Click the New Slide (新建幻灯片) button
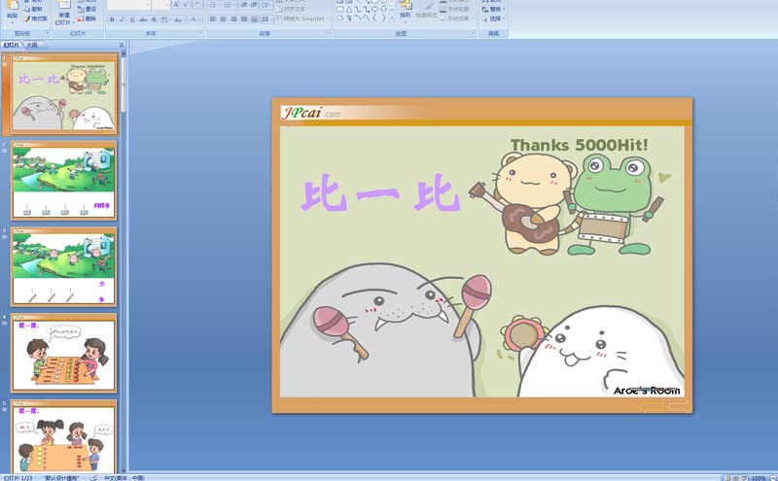 (63, 13)
